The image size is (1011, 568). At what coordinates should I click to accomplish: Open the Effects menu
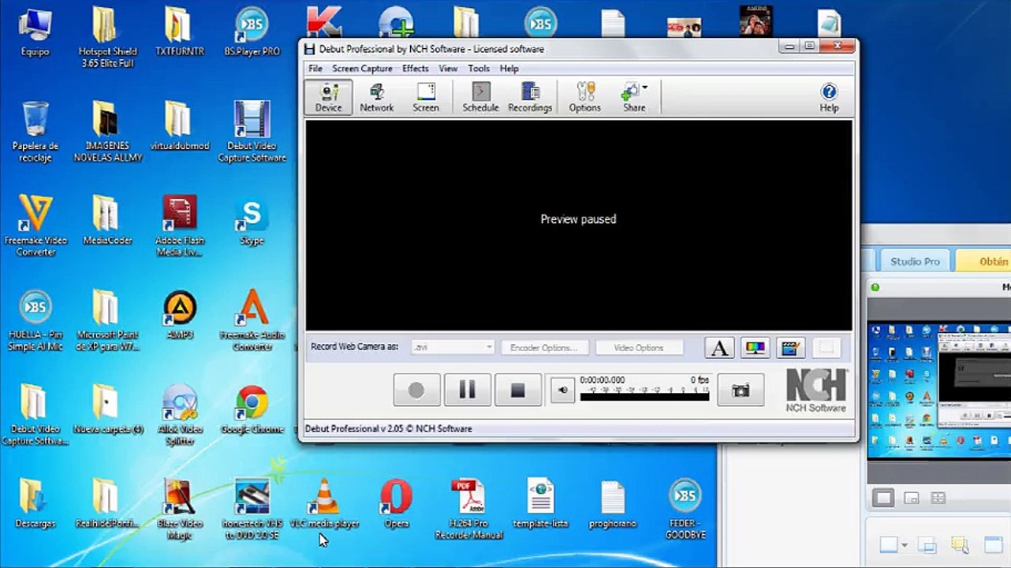(416, 69)
